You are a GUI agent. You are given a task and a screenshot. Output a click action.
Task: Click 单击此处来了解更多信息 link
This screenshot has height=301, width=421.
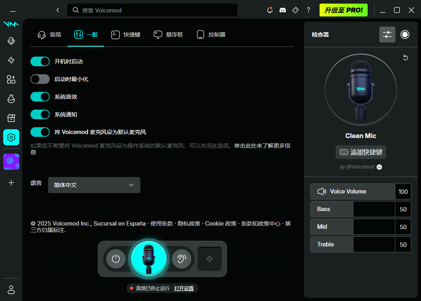click(x=262, y=146)
